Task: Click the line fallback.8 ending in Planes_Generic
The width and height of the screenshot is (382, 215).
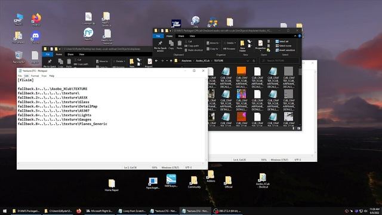Action: pyautogui.click(x=62, y=124)
